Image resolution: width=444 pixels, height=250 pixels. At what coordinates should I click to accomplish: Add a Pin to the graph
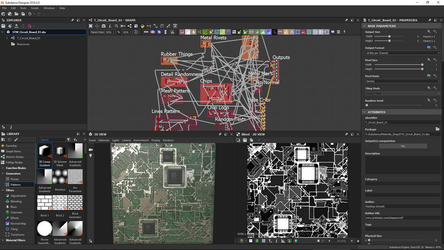click(x=345, y=32)
